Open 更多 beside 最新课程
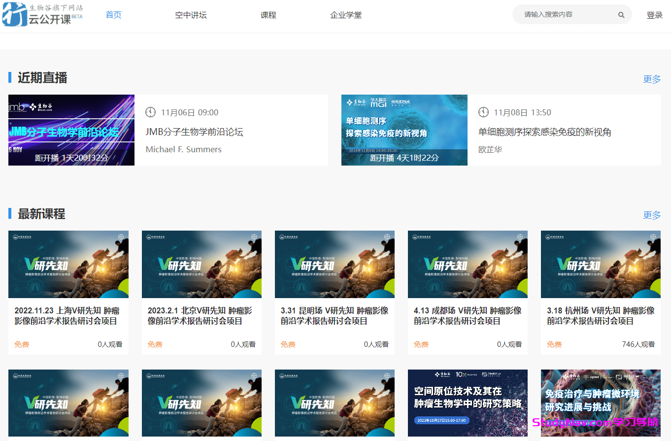This screenshot has width=671, height=441. (651, 215)
